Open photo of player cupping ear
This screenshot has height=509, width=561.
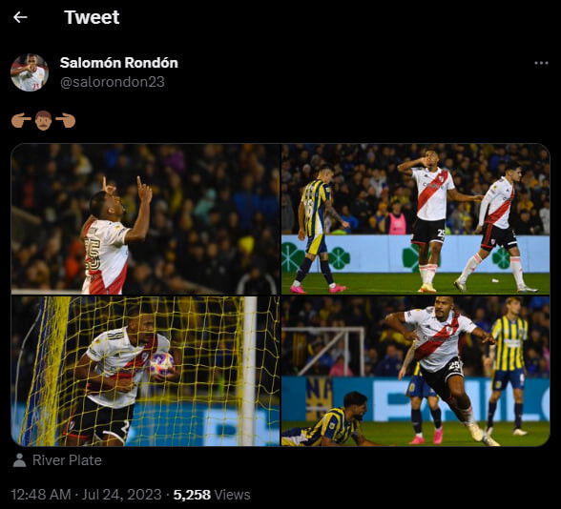(x=416, y=219)
